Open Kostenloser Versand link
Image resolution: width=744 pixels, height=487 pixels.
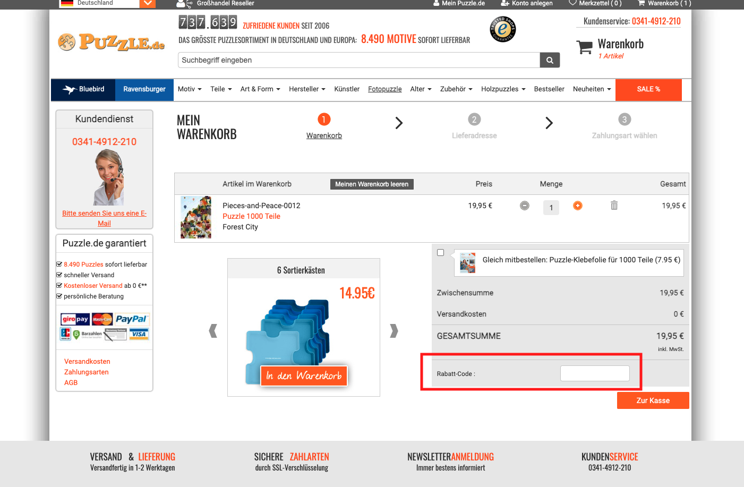click(x=93, y=286)
